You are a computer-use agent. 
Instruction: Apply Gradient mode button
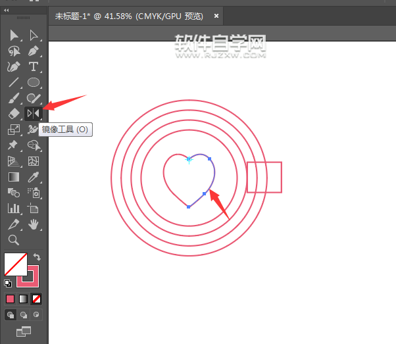click(x=23, y=299)
